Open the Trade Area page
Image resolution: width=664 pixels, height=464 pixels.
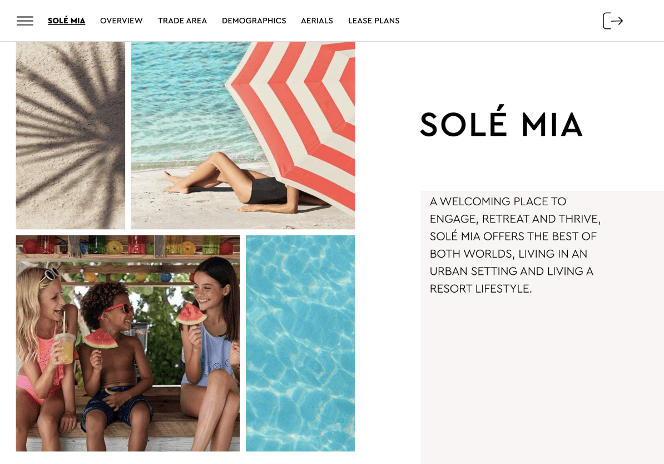tap(182, 21)
